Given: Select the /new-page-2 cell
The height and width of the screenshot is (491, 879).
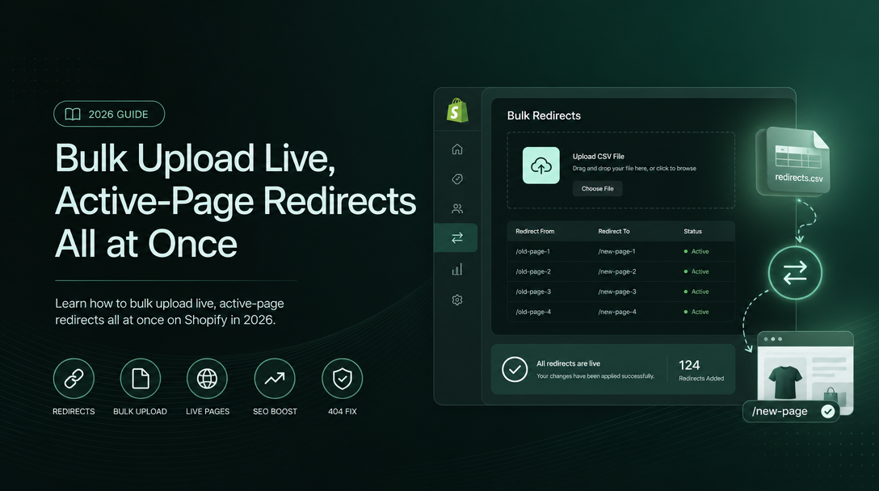Looking at the screenshot, I should tap(617, 271).
